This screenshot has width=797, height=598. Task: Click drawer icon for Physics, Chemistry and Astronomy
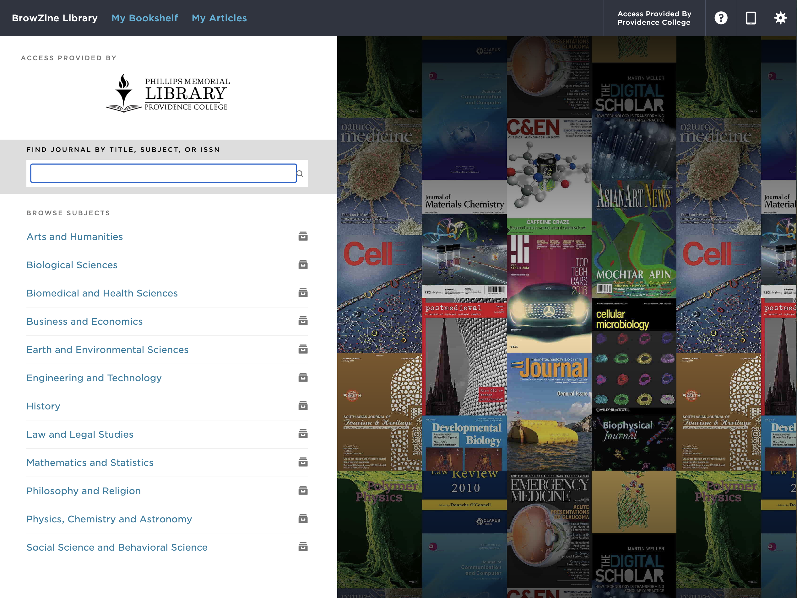303,518
